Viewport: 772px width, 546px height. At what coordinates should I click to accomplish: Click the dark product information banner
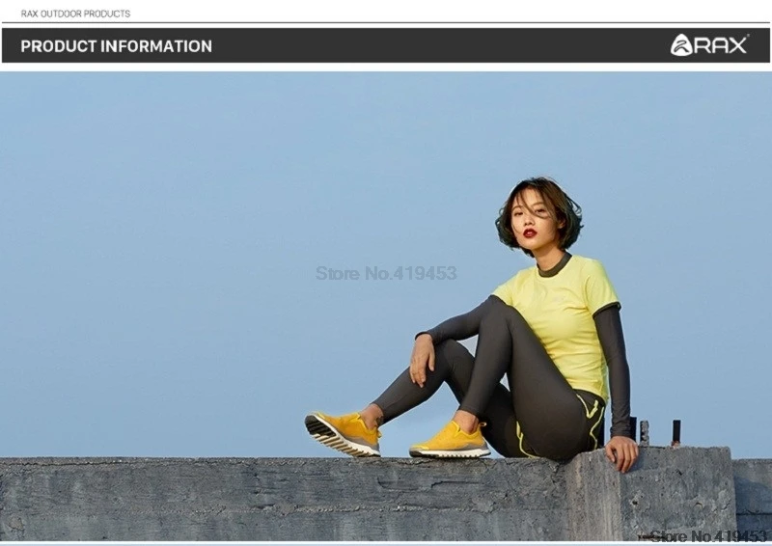point(386,45)
